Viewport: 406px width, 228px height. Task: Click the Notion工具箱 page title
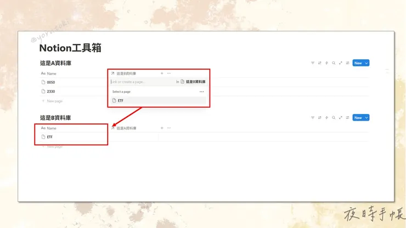coord(70,48)
